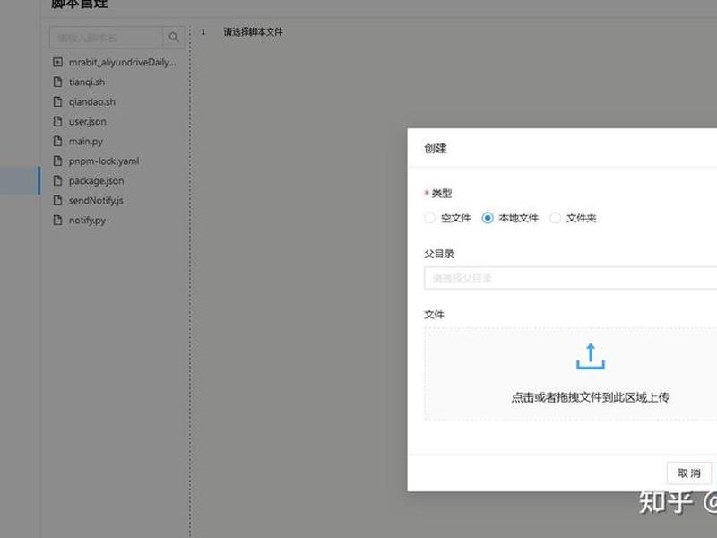Click the user.json file icon
This screenshot has height=538, width=717.
pos(57,121)
